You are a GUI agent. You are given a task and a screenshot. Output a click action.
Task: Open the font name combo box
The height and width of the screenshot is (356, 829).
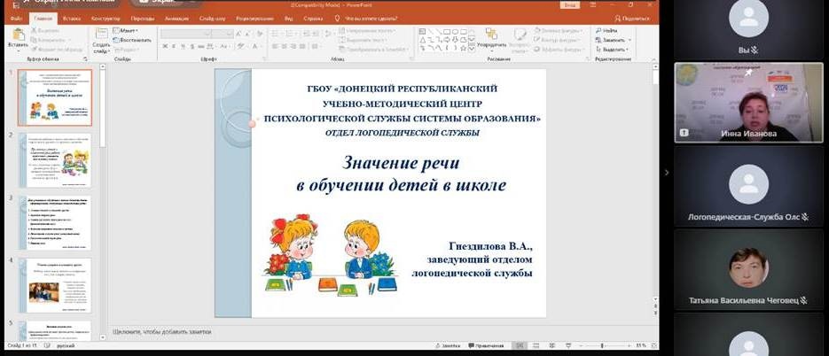185,34
